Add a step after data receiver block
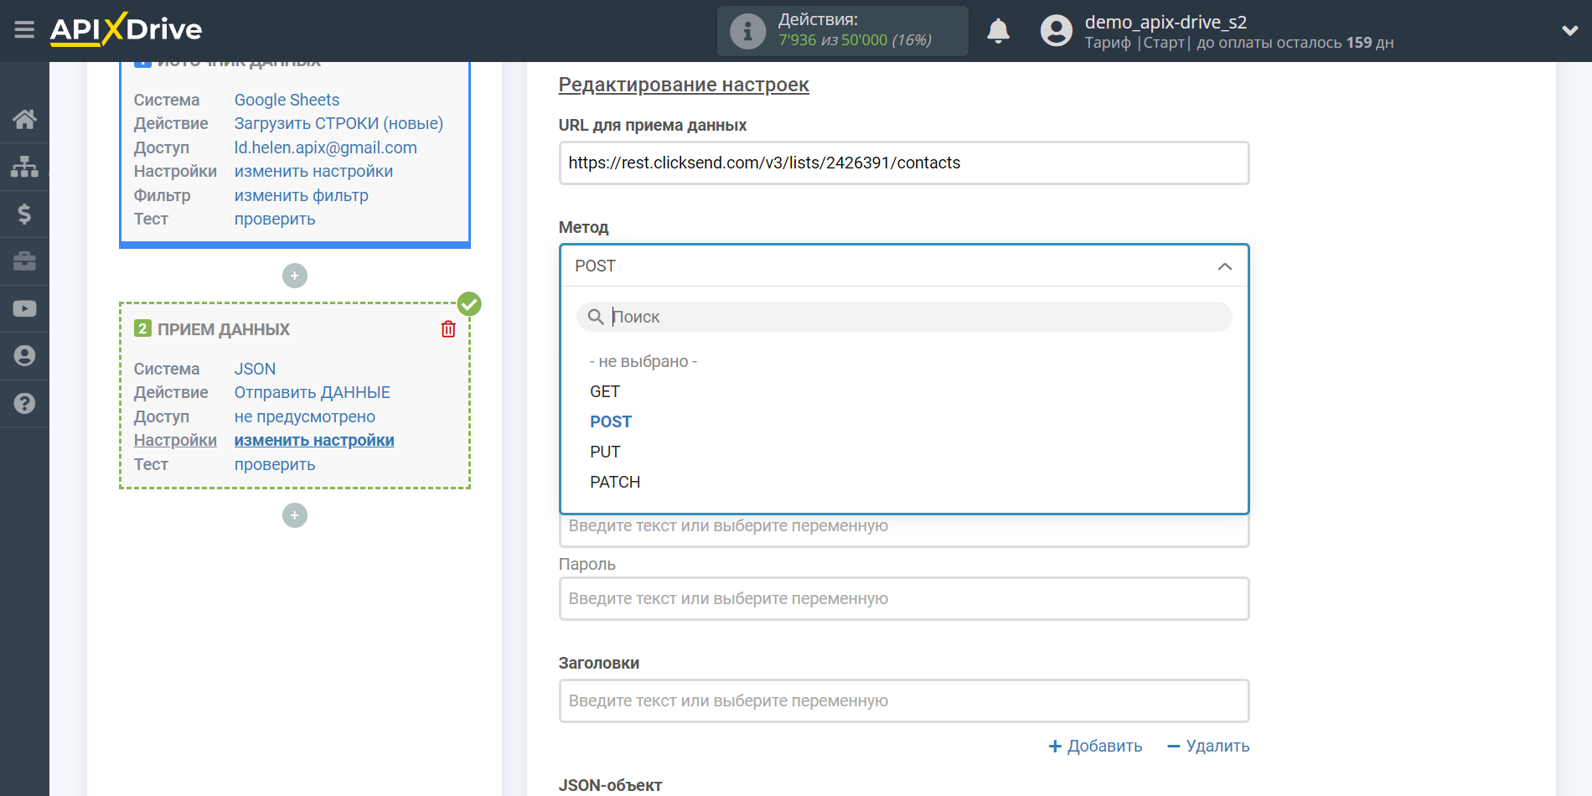This screenshot has width=1592, height=796. pyautogui.click(x=295, y=515)
